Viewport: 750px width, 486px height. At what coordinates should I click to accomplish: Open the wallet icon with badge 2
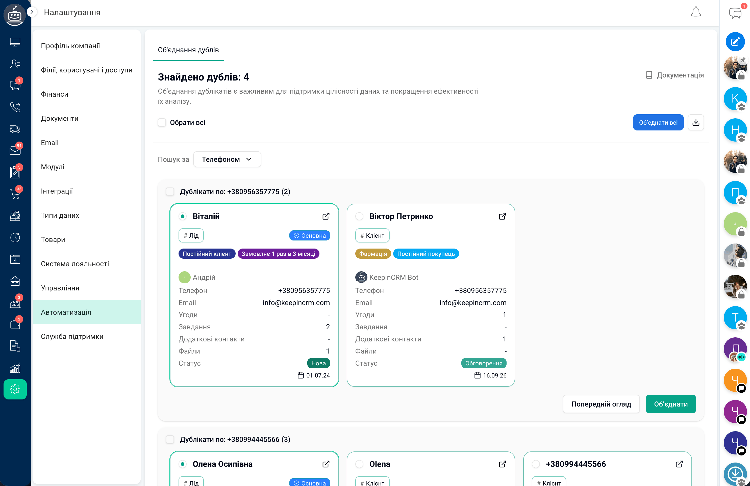[15, 324]
